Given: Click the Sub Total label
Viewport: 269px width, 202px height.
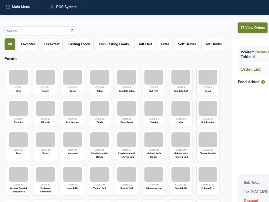Looking at the screenshot, I should click(x=252, y=182).
